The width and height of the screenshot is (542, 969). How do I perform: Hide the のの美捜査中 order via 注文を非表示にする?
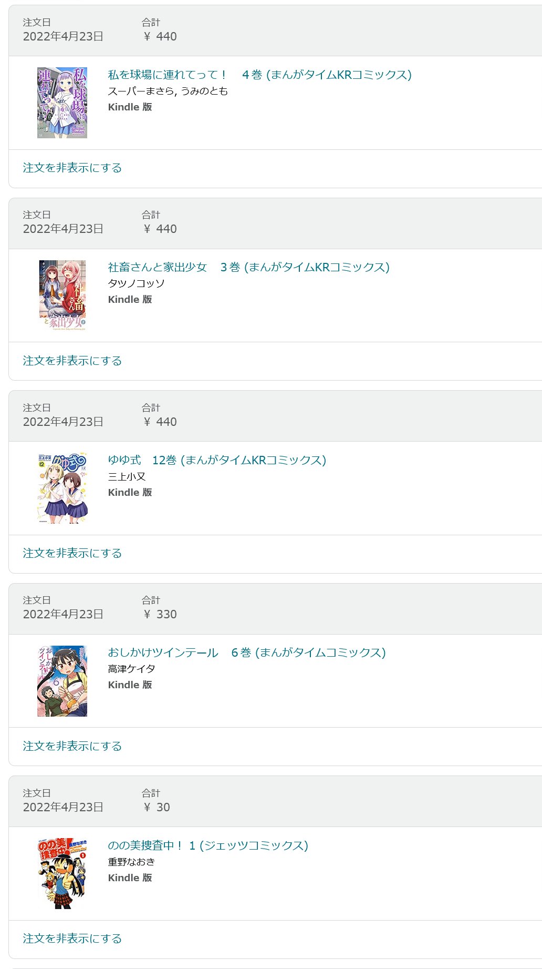pyautogui.click(x=72, y=939)
